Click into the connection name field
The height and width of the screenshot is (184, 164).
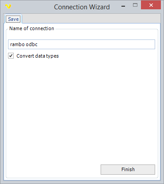82,44
